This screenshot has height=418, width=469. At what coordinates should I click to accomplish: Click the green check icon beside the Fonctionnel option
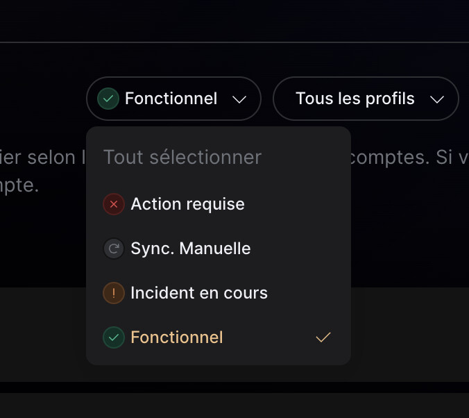click(114, 337)
